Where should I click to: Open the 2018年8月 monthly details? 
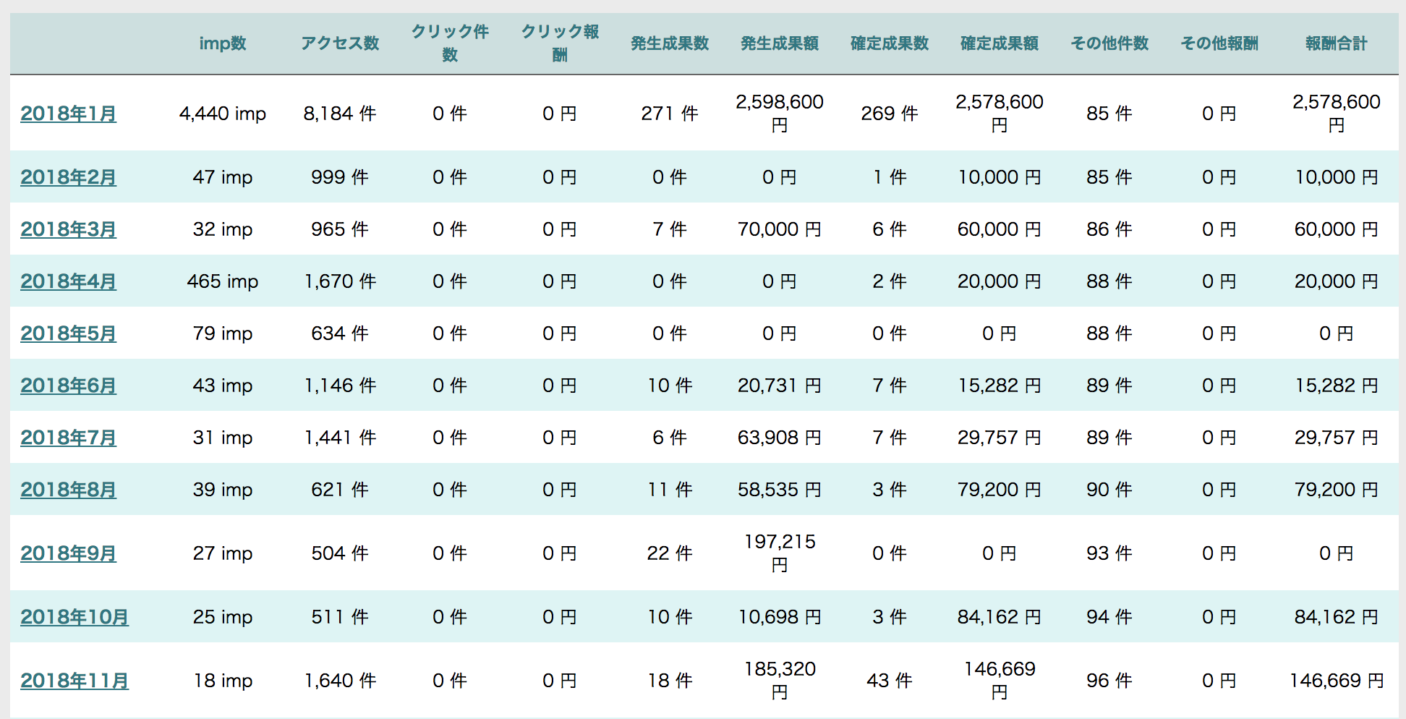pyautogui.click(x=68, y=490)
